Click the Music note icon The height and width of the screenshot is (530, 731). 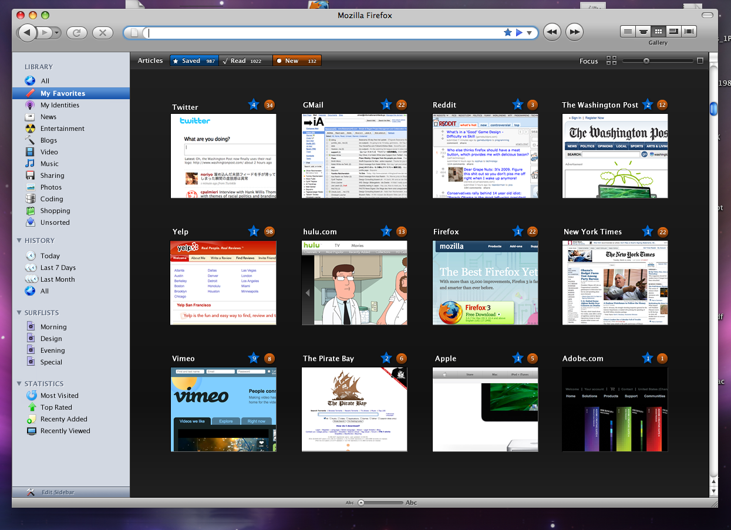point(30,164)
